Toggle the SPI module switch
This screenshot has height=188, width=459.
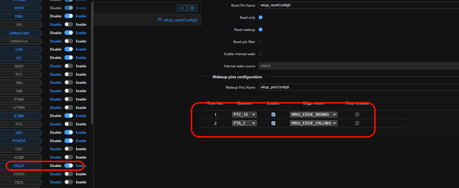click(69, 25)
